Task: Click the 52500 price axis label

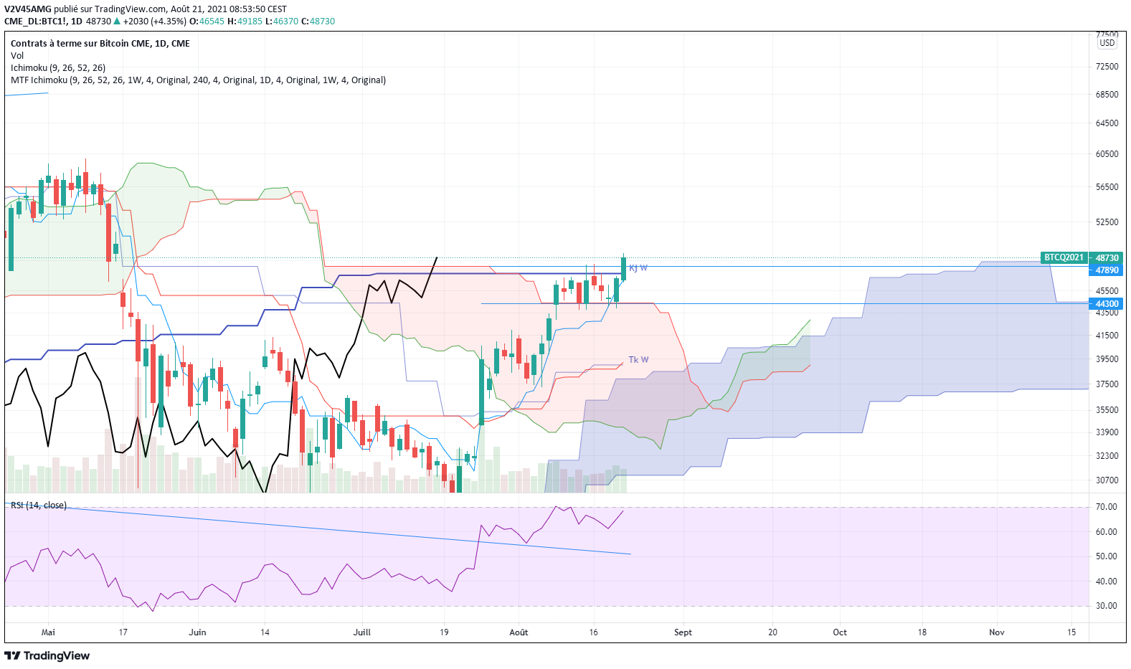Action: [1107, 222]
